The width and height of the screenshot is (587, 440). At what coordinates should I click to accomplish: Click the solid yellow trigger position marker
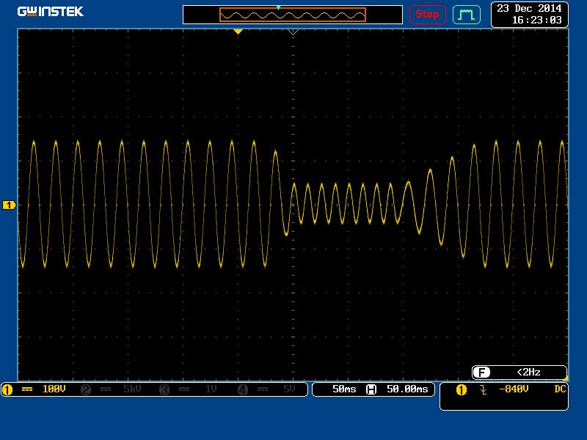[238, 32]
